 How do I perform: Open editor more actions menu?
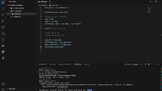click(x=159, y=2)
